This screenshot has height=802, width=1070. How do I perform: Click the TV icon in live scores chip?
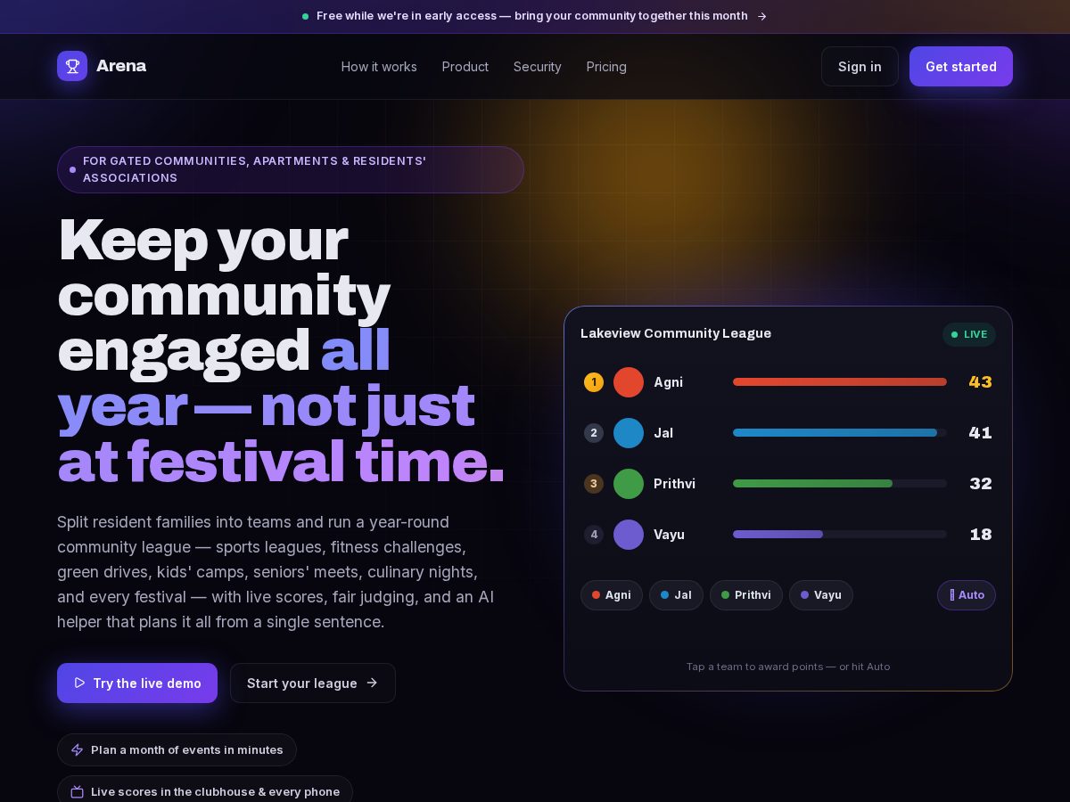tap(78, 792)
